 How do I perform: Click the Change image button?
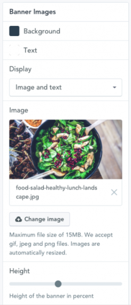[x=40, y=219]
